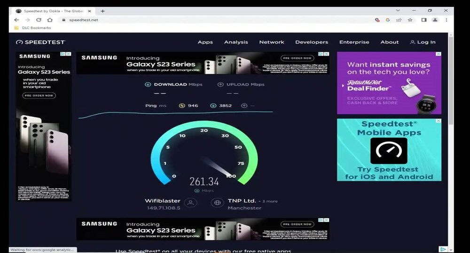This screenshot has width=470, height=253.
Task: Close the RetailMeNot Deal Finder ad
Action: click(x=439, y=54)
